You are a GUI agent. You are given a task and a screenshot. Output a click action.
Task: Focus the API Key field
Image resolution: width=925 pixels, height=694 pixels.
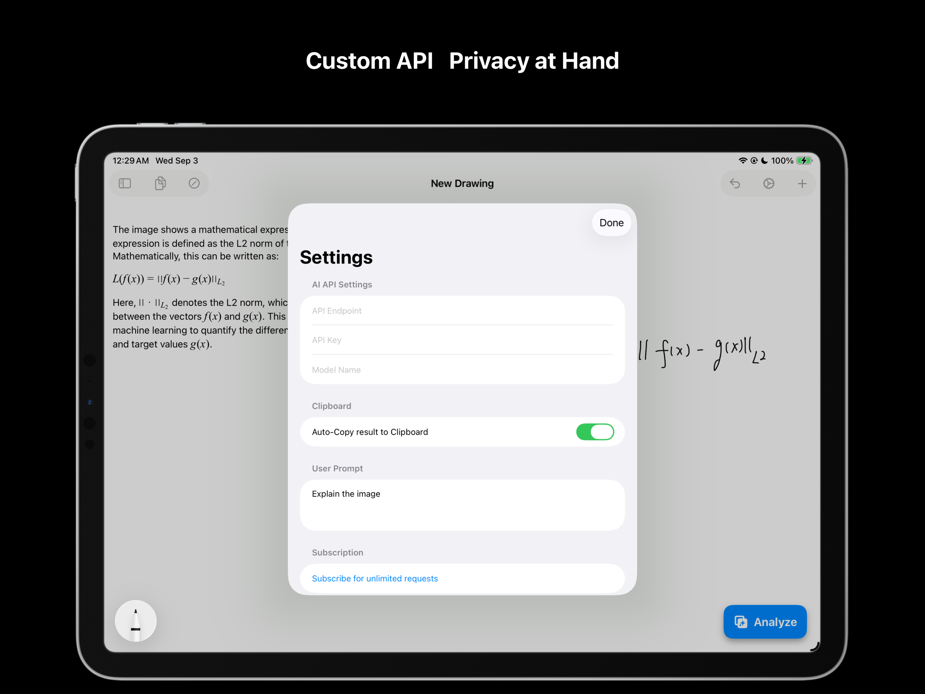pos(462,340)
